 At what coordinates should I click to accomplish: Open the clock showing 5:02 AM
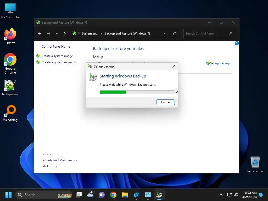tap(249, 195)
